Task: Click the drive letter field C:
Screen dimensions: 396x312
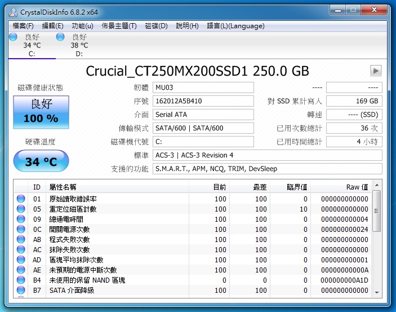Action: [x=203, y=142]
